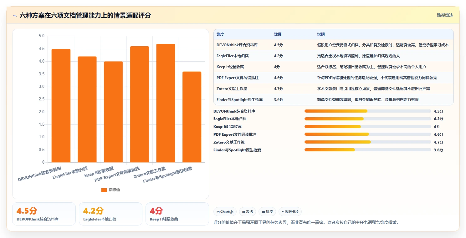Click the Zotero文献工作流 chart x-axis label
This screenshot has height=238, width=466.
pos(150,172)
